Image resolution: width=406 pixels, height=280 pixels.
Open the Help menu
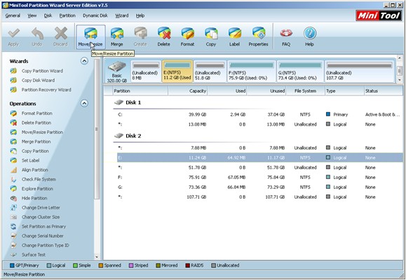click(140, 15)
